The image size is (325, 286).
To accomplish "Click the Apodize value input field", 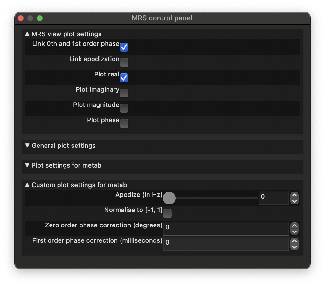I will pyautogui.click(x=273, y=197).
